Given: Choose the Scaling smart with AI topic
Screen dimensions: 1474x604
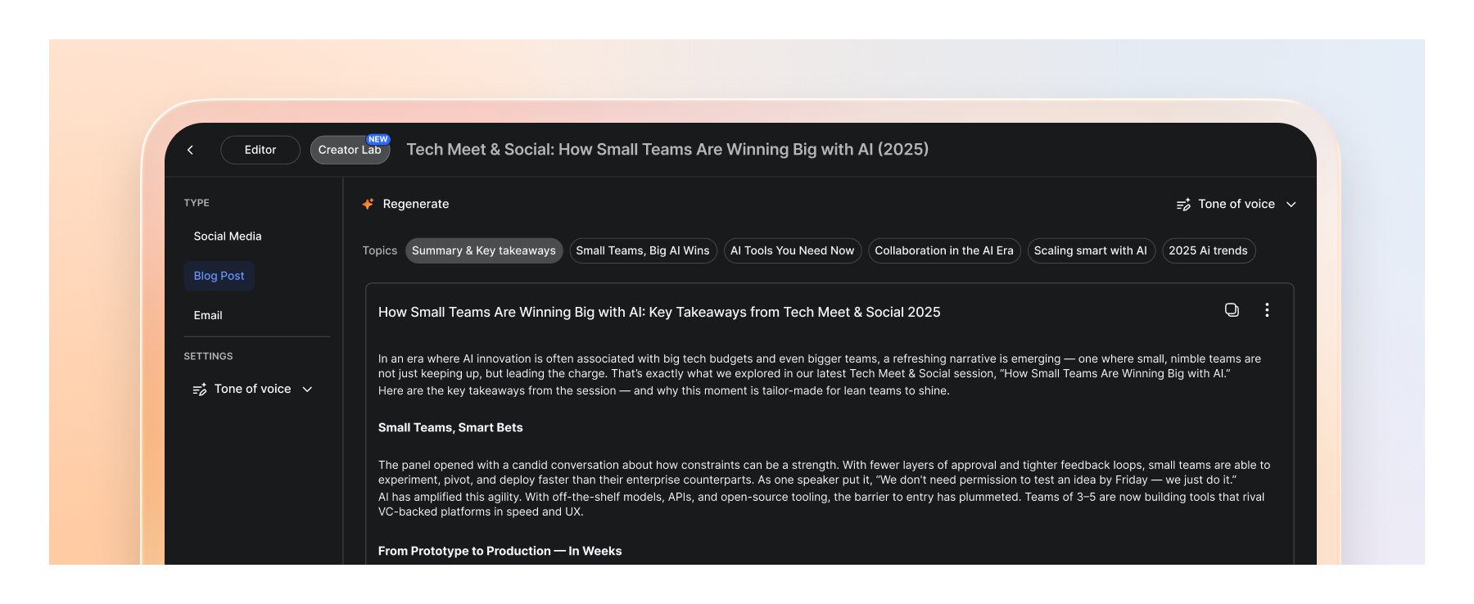Looking at the screenshot, I should coord(1091,250).
